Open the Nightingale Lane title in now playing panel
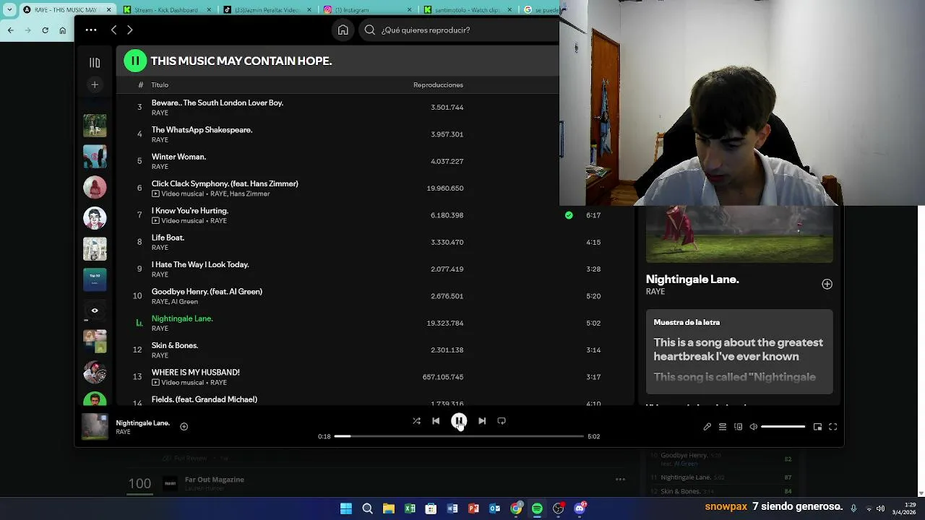Image resolution: width=925 pixels, height=520 pixels. (x=692, y=279)
